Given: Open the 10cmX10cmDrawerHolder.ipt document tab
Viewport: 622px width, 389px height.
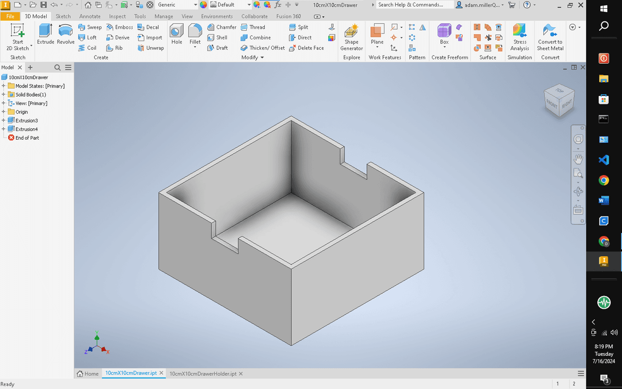Looking at the screenshot, I should tap(203, 373).
